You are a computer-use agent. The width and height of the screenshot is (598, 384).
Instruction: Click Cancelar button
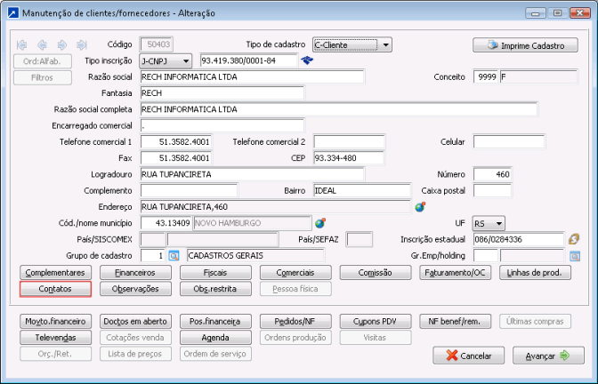coord(468,356)
